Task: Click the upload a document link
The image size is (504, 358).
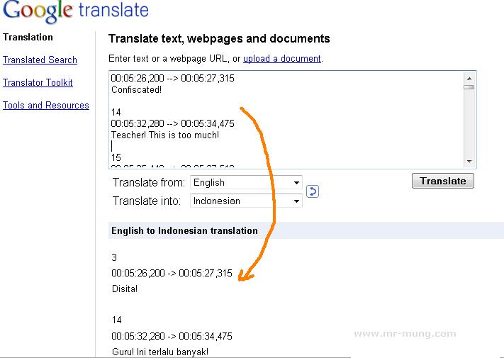Action: tap(282, 59)
